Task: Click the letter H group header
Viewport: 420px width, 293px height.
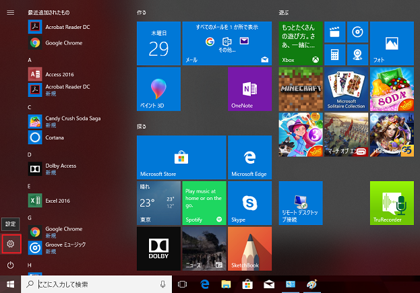Action: 30,265
